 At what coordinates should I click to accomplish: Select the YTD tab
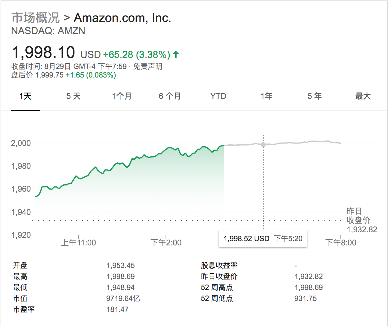pyautogui.click(x=218, y=96)
